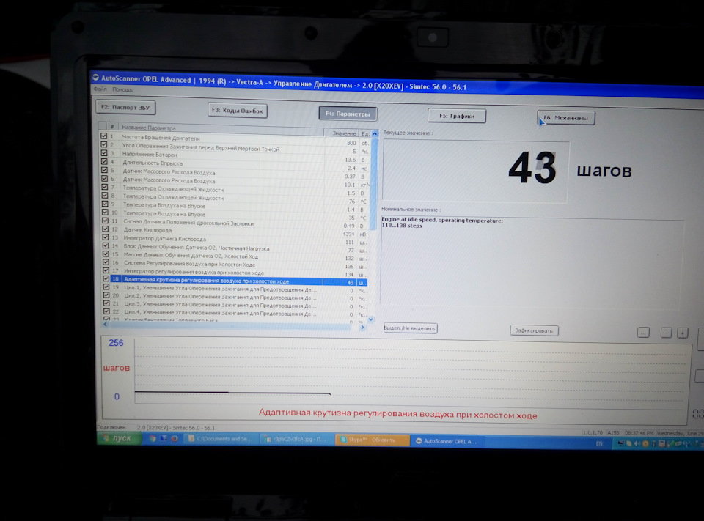Viewport: 704px width, 521px height.
Task: Click the taskbar clock showing 08:37:46 PM
Action: point(639,433)
